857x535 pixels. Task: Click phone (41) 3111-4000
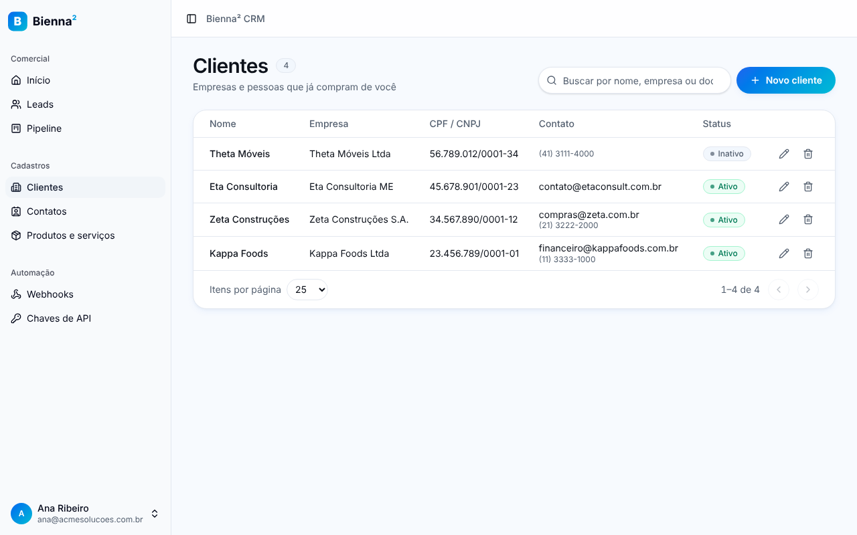click(566, 154)
